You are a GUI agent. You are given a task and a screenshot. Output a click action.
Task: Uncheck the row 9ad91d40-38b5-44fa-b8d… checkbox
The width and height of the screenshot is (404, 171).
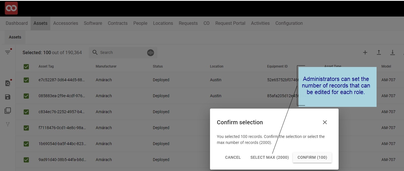[26, 160]
